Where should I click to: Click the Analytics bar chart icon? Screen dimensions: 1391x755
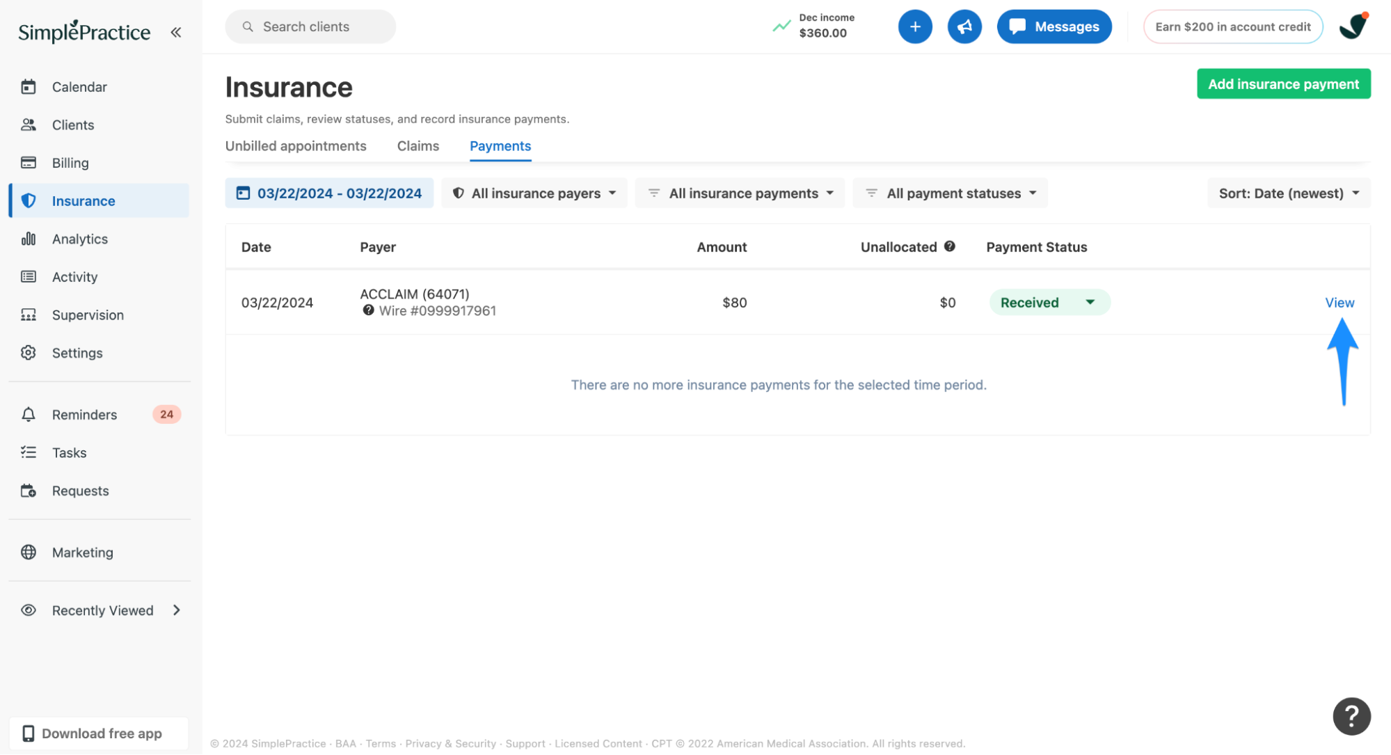(x=29, y=239)
